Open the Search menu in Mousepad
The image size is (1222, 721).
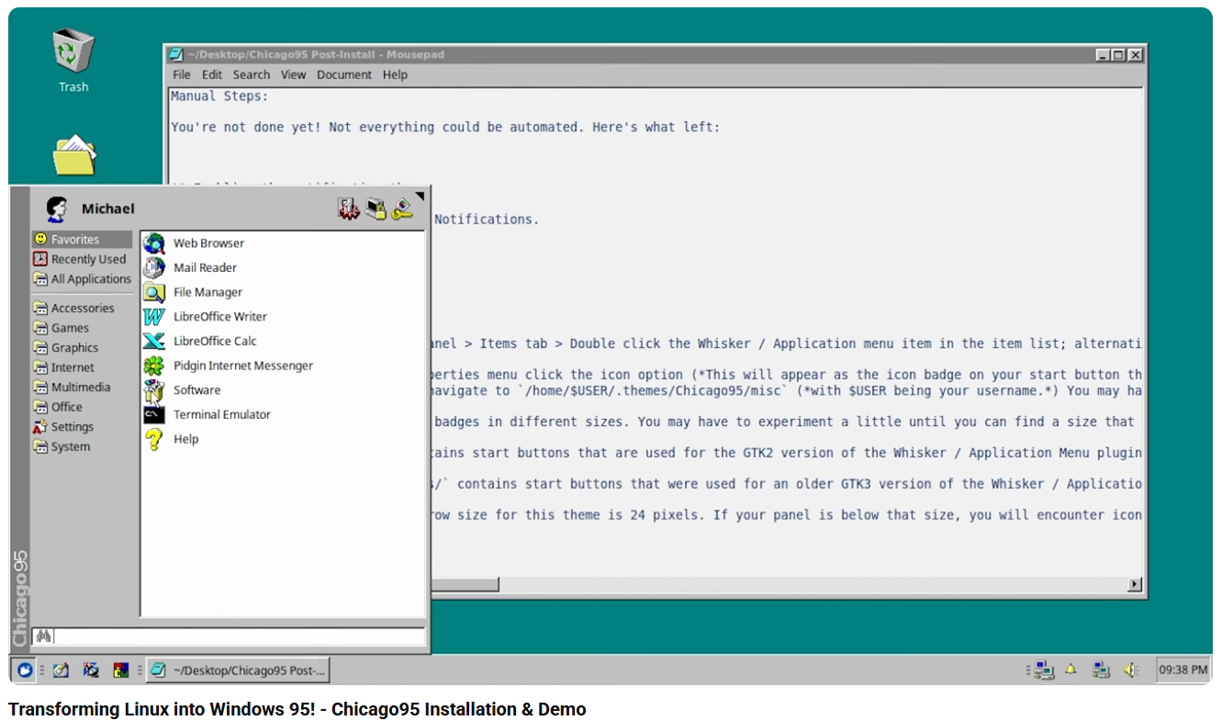click(252, 75)
